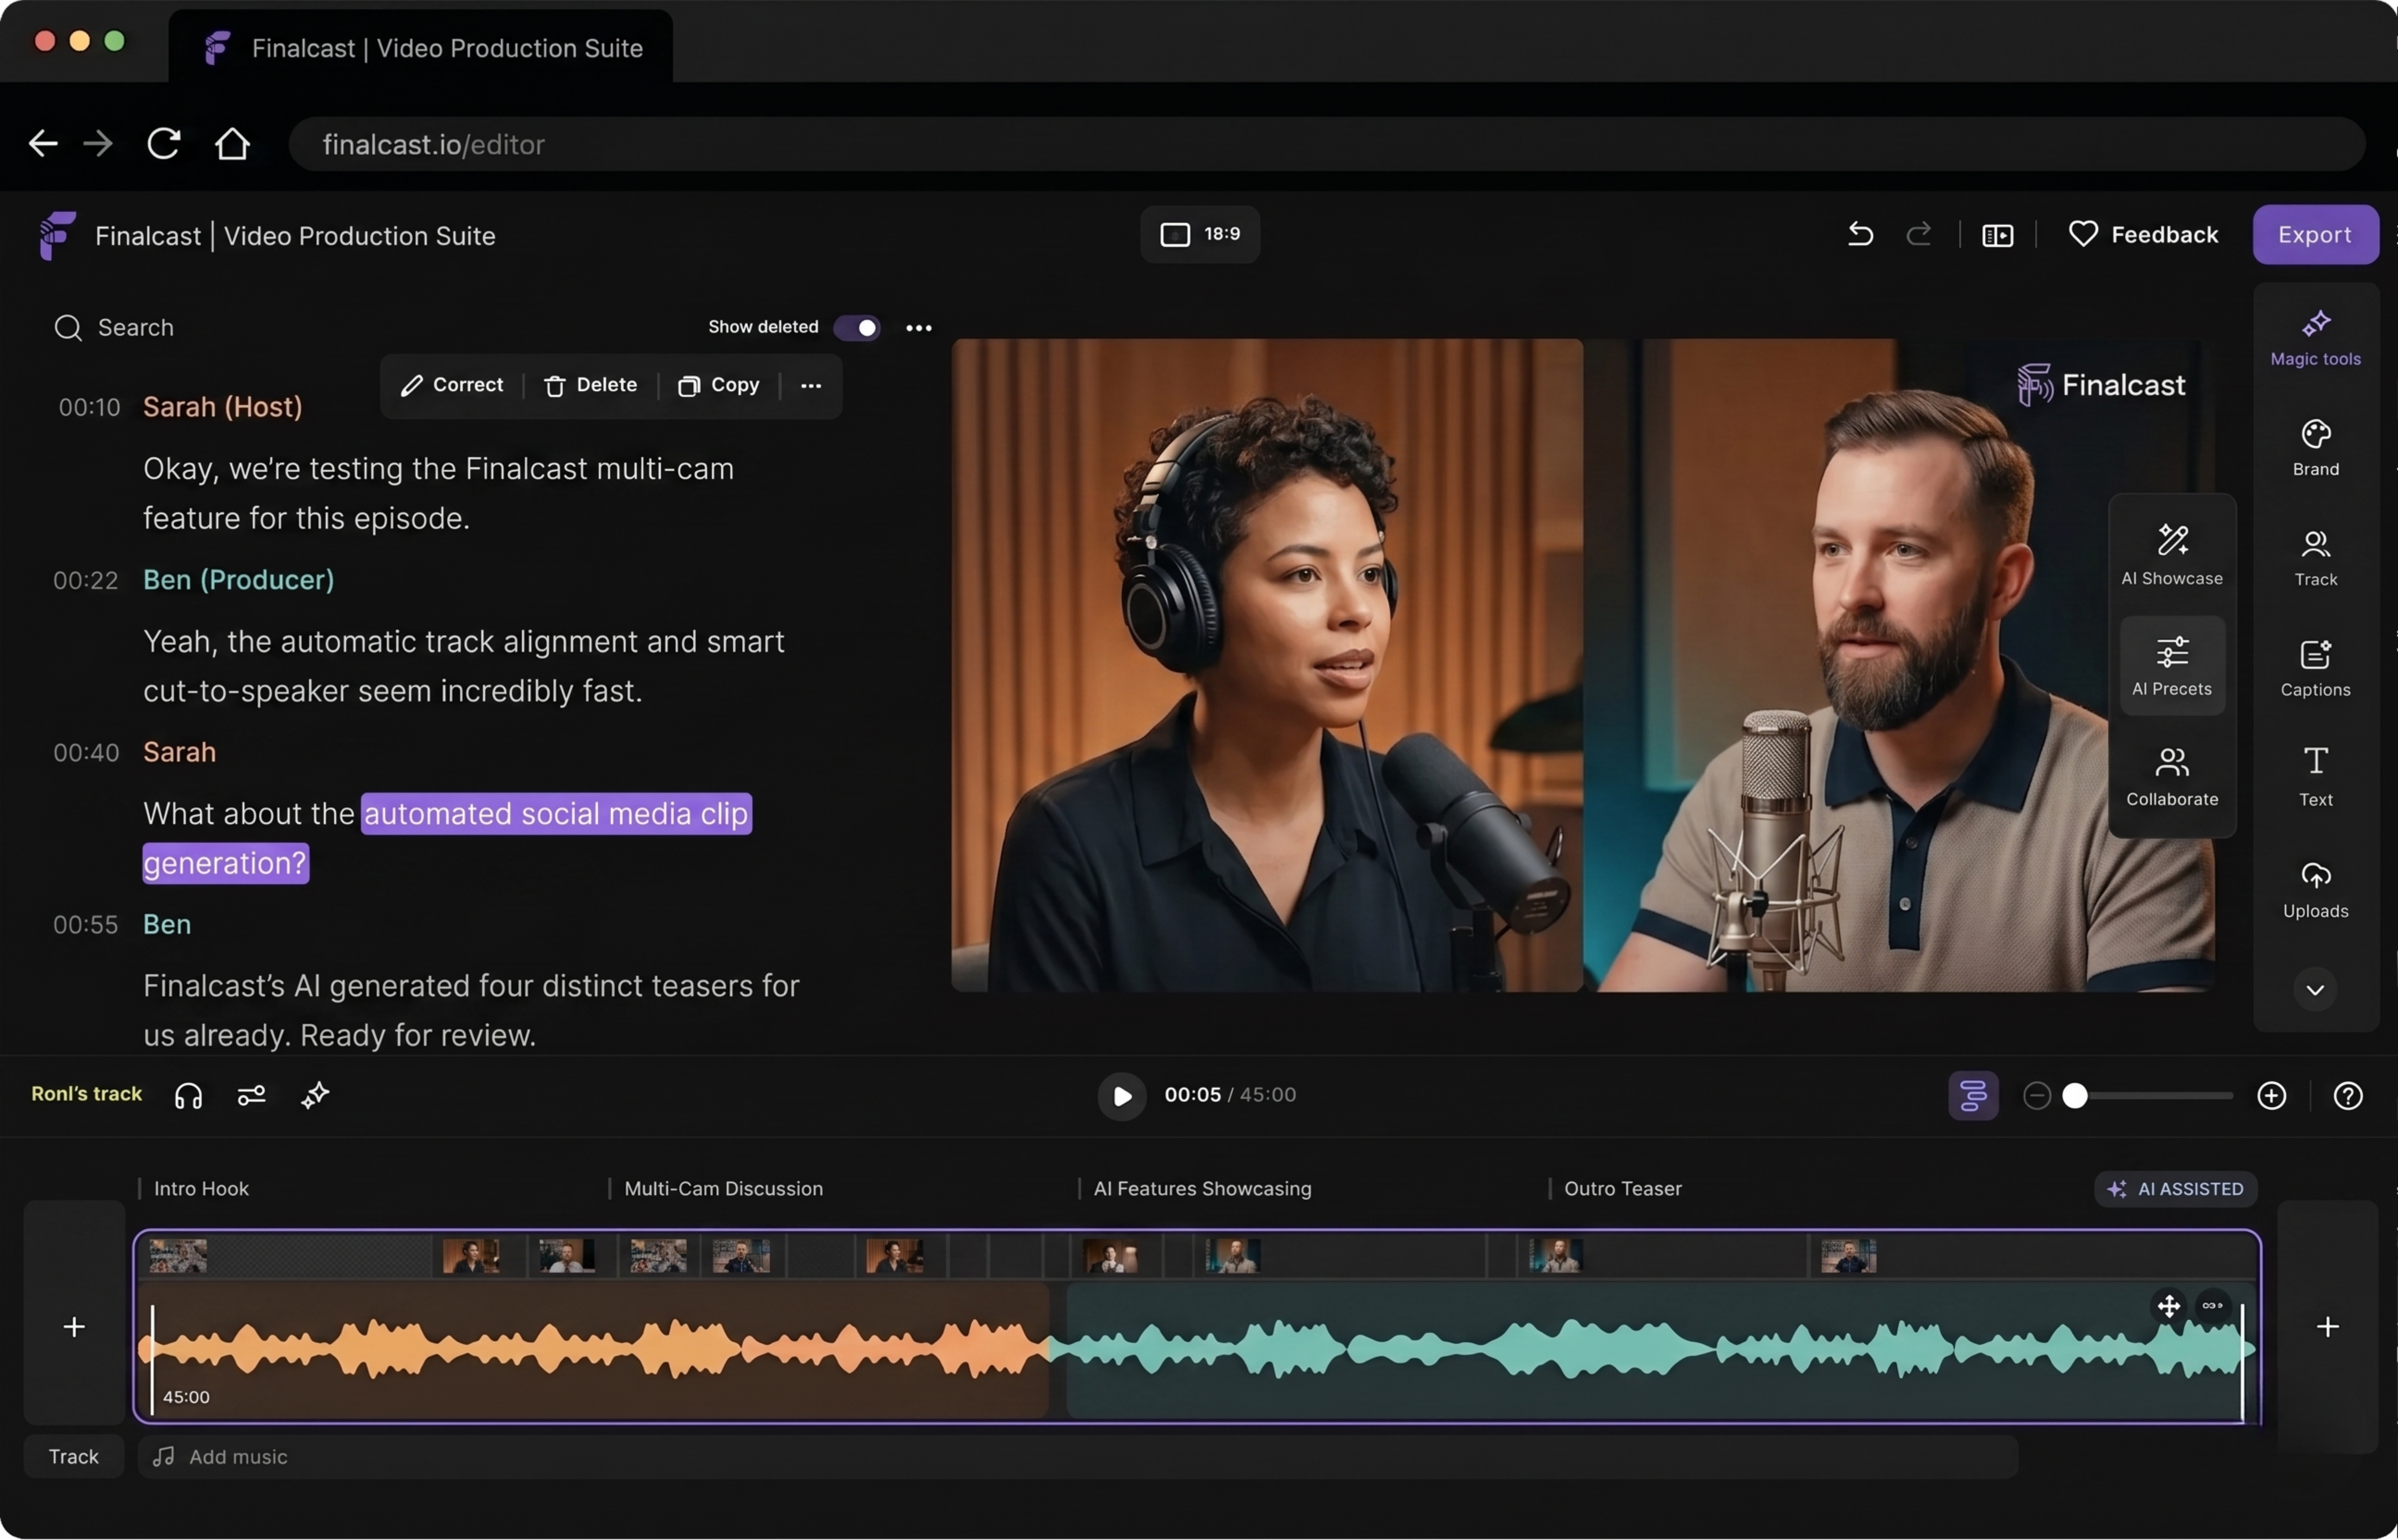
Task: Click the AI ASSISTED badge
Action: pyautogui.click(x=2175, y=1189)
